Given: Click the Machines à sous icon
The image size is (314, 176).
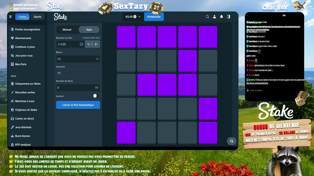Looking at the screenshot, I should point(12,101).
